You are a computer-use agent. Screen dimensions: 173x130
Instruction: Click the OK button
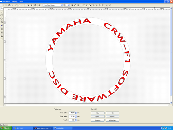click(112, 113)
